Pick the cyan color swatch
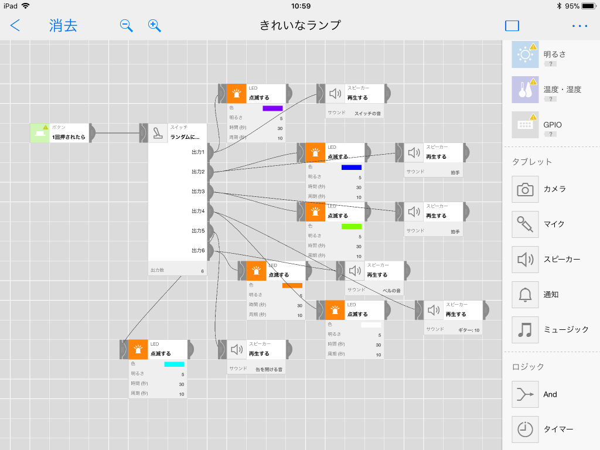 175,364
